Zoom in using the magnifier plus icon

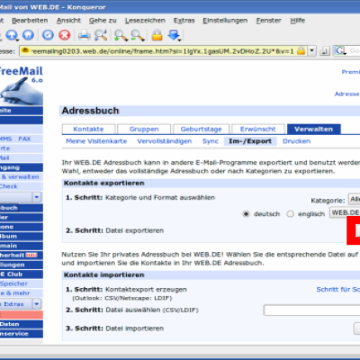[x=121, y=35]
